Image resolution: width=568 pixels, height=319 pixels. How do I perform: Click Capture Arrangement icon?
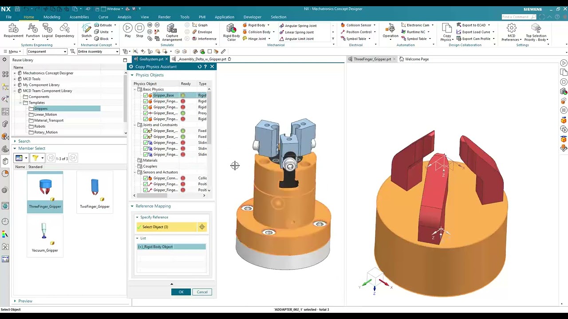172,33
